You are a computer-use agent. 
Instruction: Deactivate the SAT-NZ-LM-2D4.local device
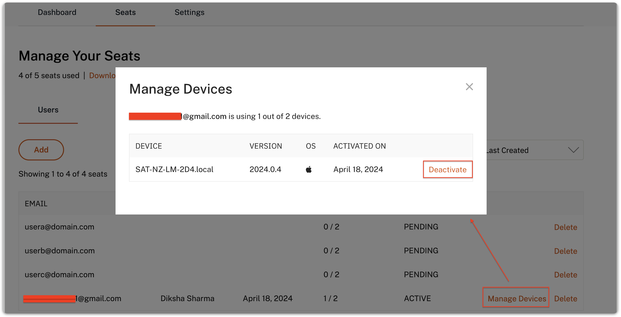click(x=447, y=169)
